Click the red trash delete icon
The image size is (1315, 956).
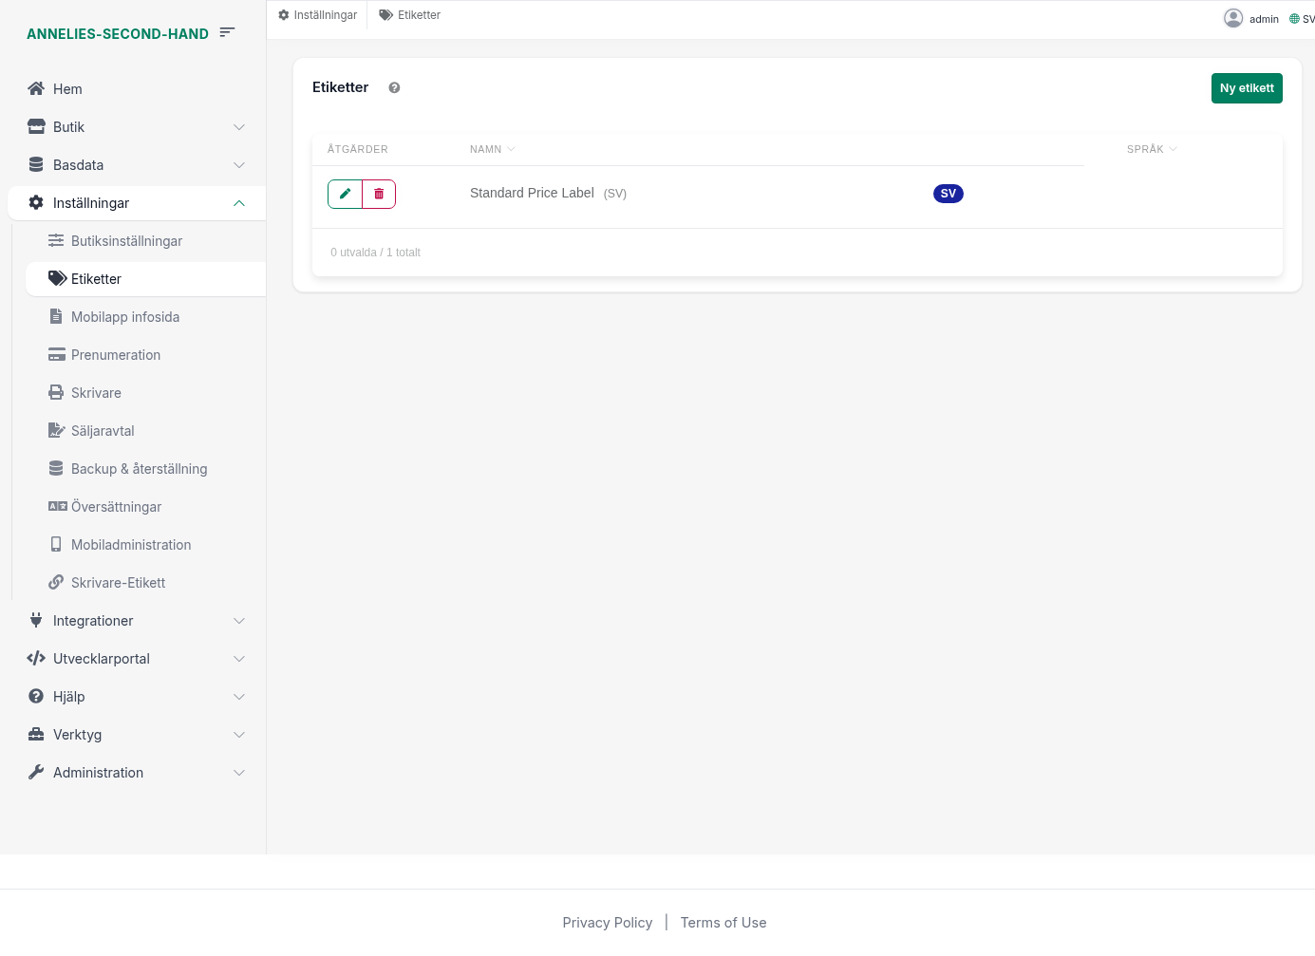(379, 194)
